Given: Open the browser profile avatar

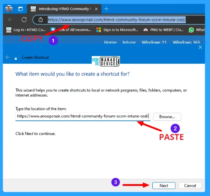Looking at the screenshot, I should pyautogui.click(x=9, y=9).
